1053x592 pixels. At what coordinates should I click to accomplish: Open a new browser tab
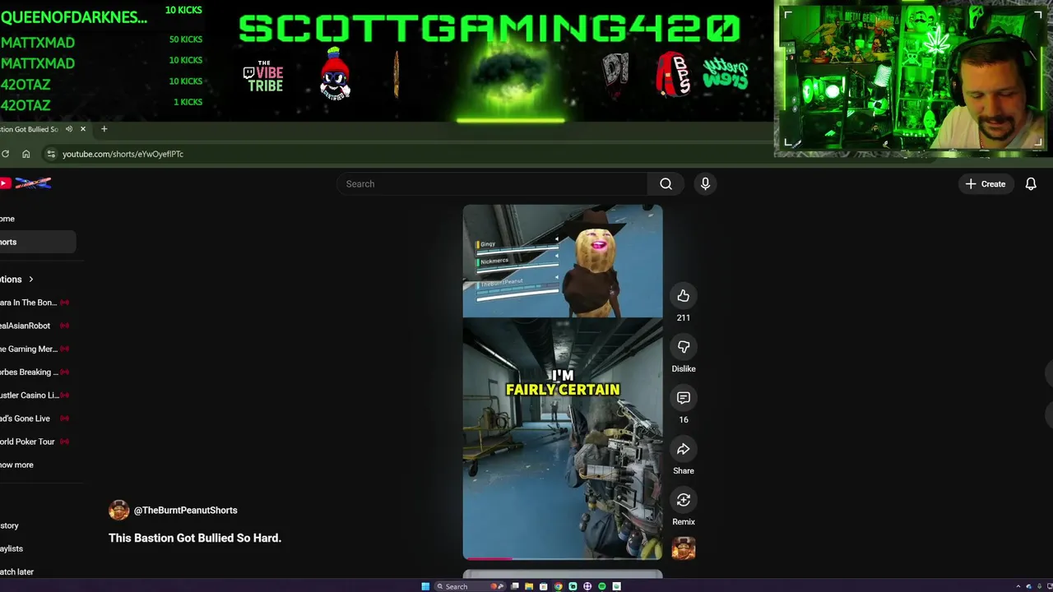pyautogui.click(x=104, y=129)
